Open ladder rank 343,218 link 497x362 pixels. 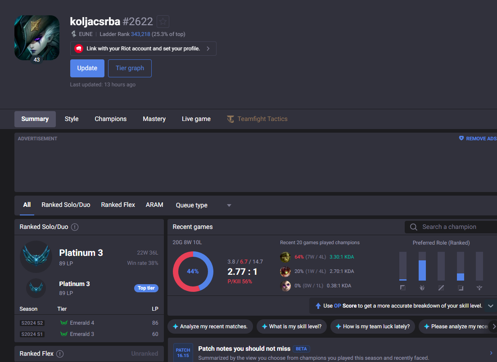(140, 34)
